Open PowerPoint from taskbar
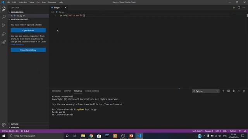Screen dimensions: 248x139 click(x=131, y=136)
